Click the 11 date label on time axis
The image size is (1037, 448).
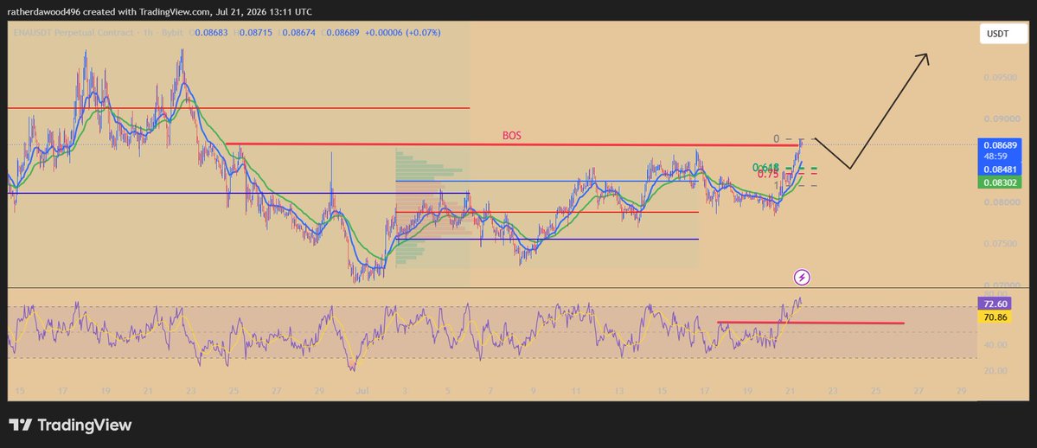(x=576, y=391)
